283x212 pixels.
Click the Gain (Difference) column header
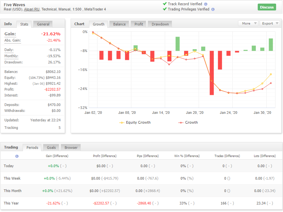[57, 156]
